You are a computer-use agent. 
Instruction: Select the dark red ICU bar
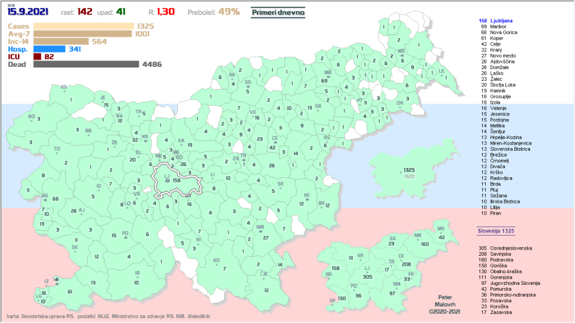37,57
